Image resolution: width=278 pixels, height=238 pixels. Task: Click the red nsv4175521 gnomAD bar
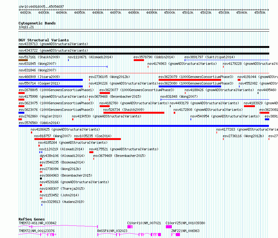coord(91,152)
